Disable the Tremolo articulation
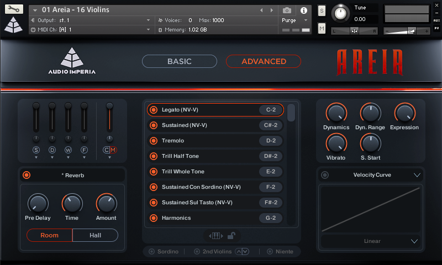The image size is (442, 265). (154, 141)
